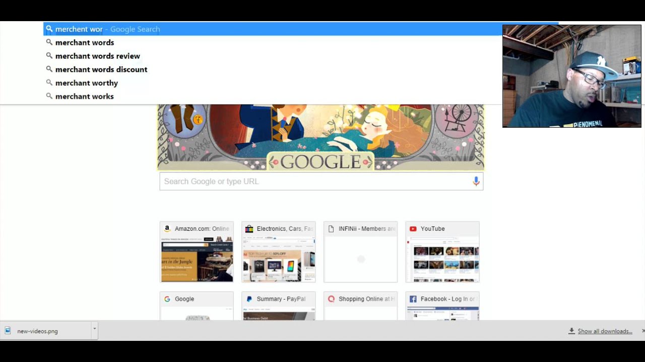Activate the voice search microphone icon

click(x=476, y=182)
